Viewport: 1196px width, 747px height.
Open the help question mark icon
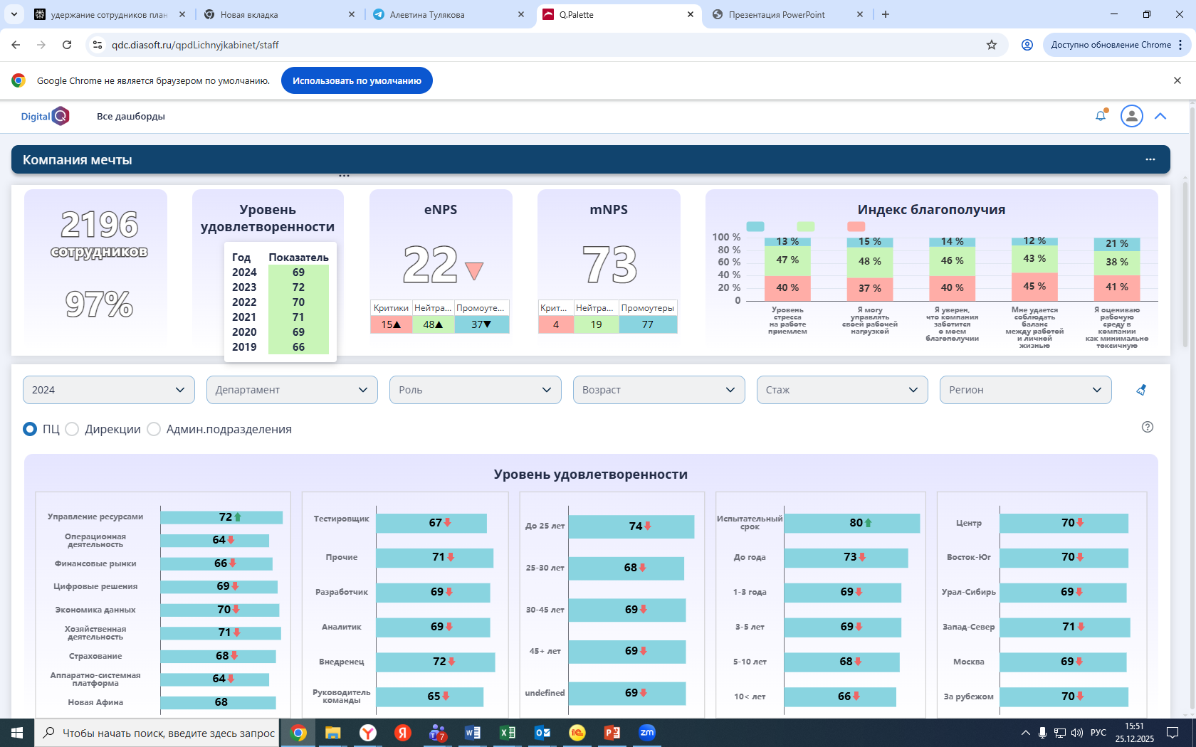[x=1147, y=427]
